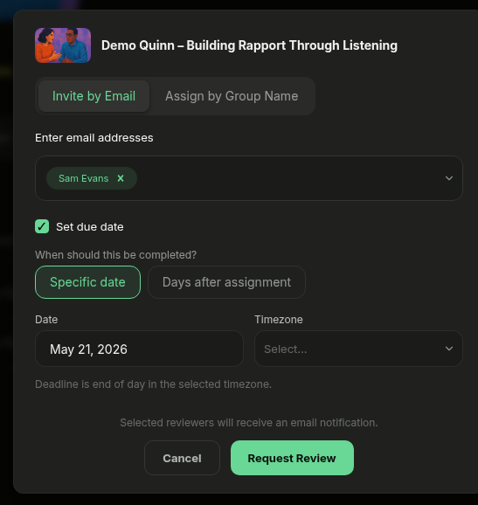Click the Date field label
This screenshot has width=478, height=505.
tap(46, 320)
